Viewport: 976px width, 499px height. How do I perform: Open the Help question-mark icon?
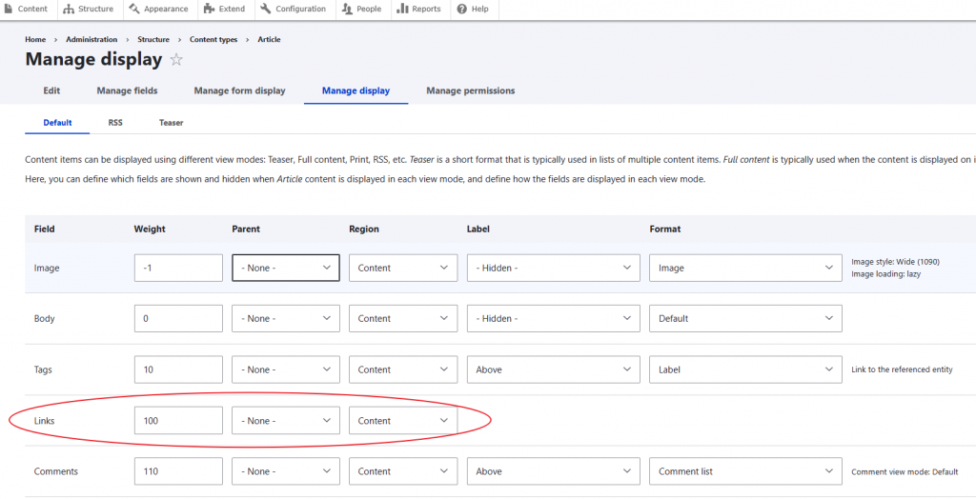tap(461, 9)
